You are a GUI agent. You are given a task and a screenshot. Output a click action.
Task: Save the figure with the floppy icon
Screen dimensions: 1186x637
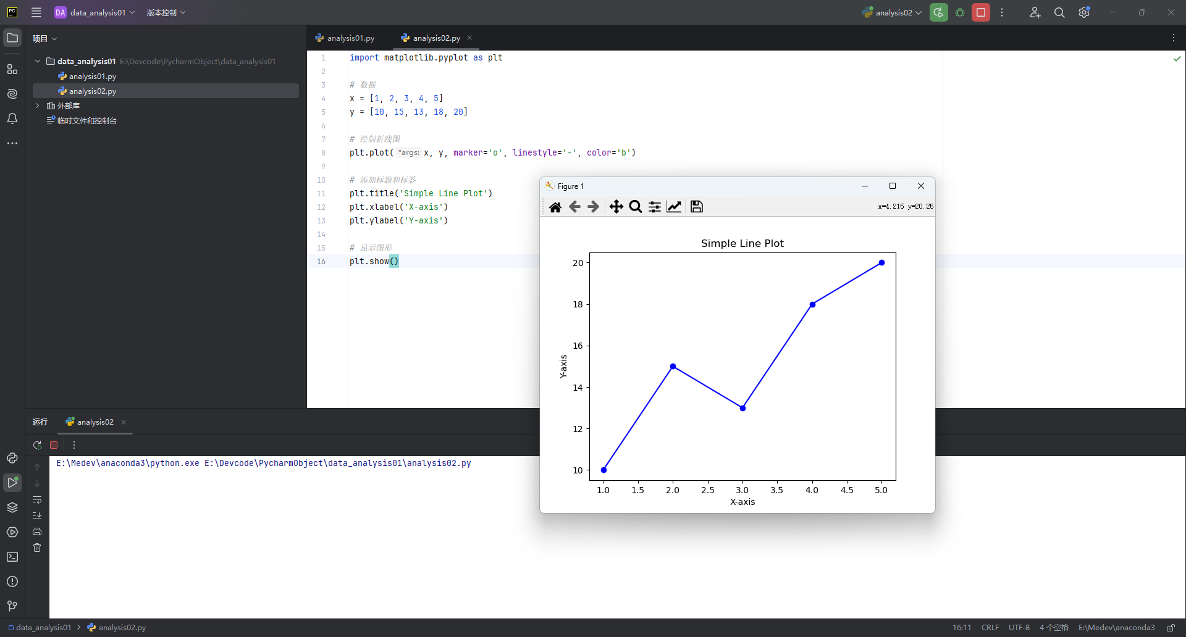(697, 207)
